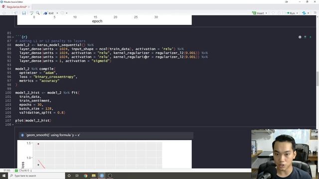Screen dimensions: 319x179
Task: Expand the Insert dropdown arrow
Action: tap(266, 13)
